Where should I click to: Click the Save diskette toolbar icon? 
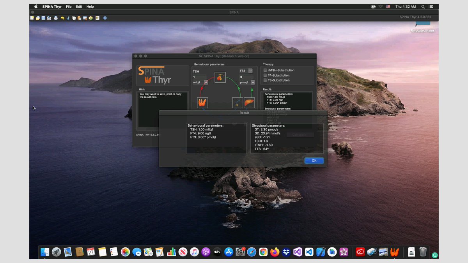coord(43,18)
